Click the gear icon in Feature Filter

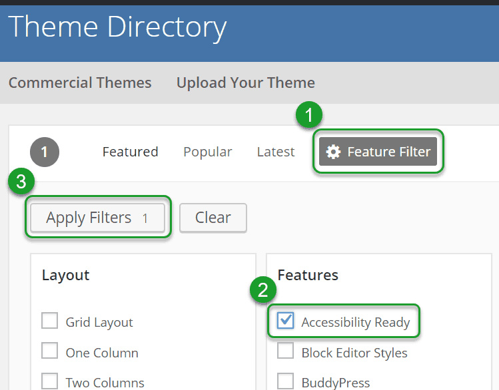click(x=333, y=152)
